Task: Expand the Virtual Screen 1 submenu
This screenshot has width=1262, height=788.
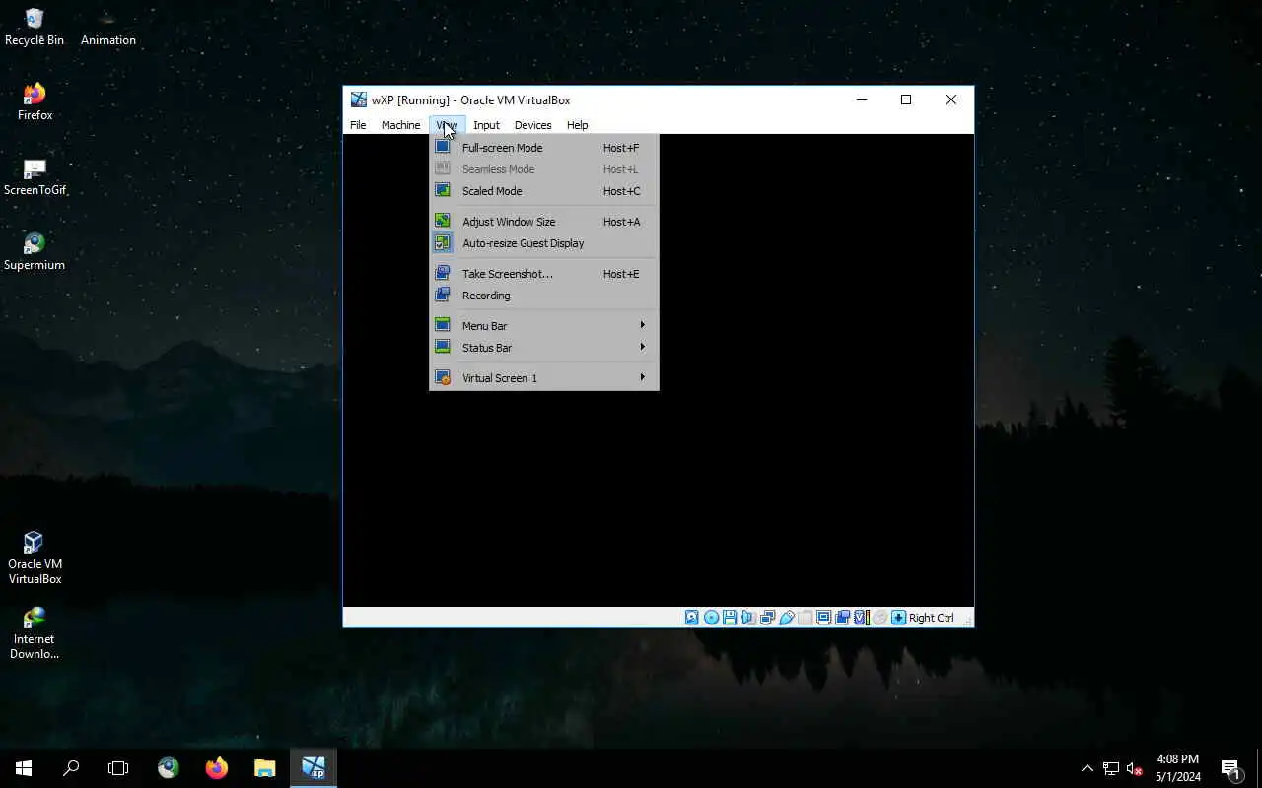Action: [x=543, y=378]
